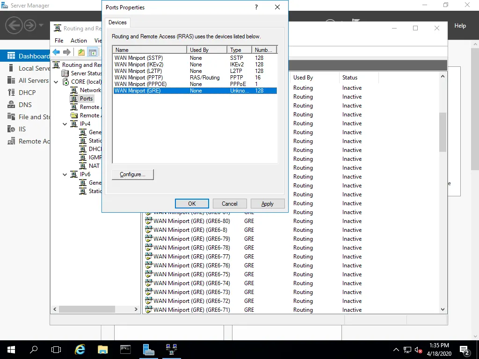Sort devices by the Name column header
The image size is (479, 359).
point(150,50)
